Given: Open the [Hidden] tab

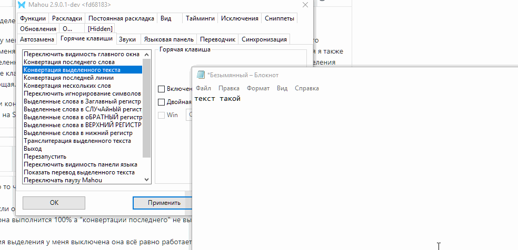Looking at the screenshot, I should 100,29.
